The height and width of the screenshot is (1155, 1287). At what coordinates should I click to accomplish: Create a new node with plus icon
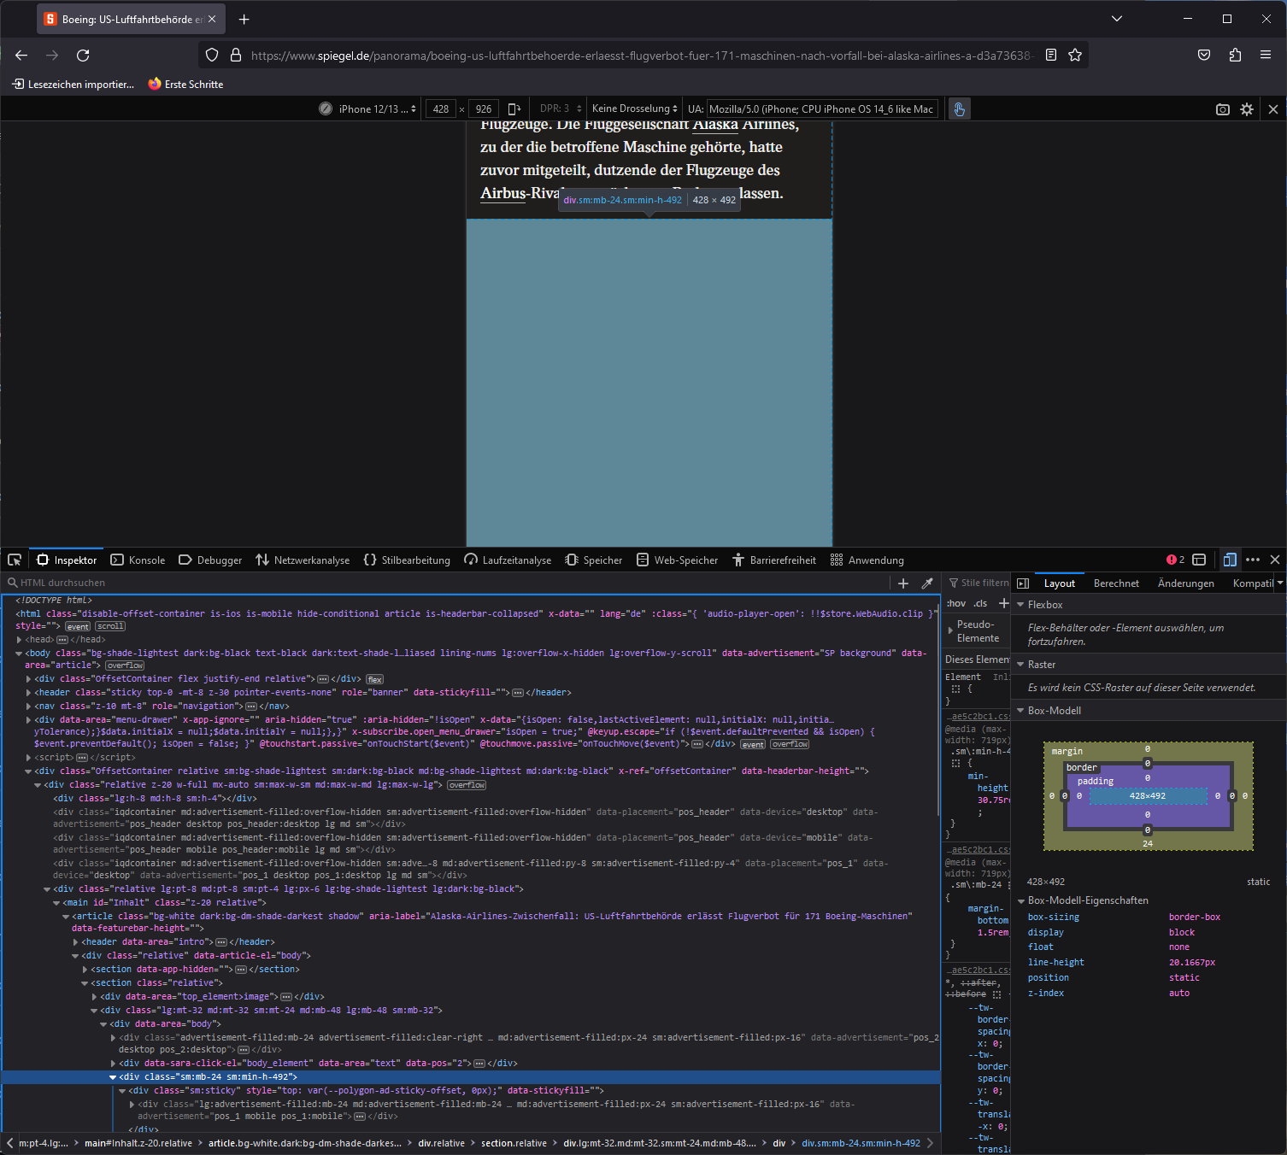(x=903, y=583)
